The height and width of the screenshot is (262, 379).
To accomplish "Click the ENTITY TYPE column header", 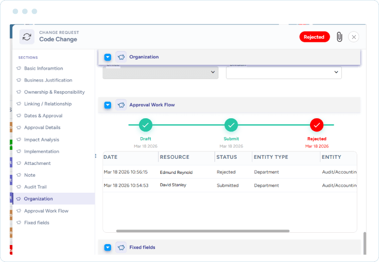I will pyautogui.click(x=271, y=157).
